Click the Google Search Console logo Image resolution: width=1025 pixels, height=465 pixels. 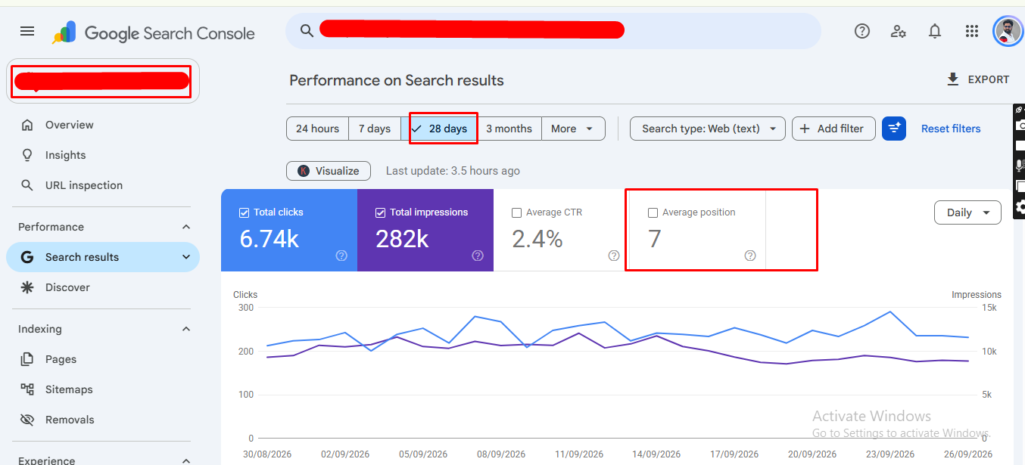(x=154, y=33)
